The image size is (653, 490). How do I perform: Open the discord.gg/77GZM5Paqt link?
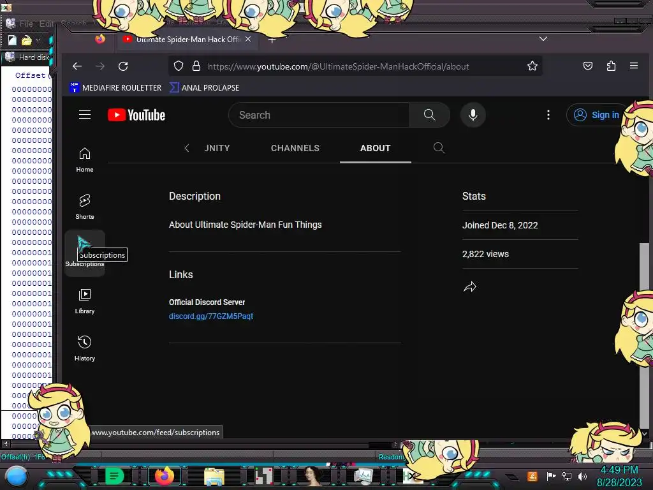pyautogui.click(x=210, y=316)
